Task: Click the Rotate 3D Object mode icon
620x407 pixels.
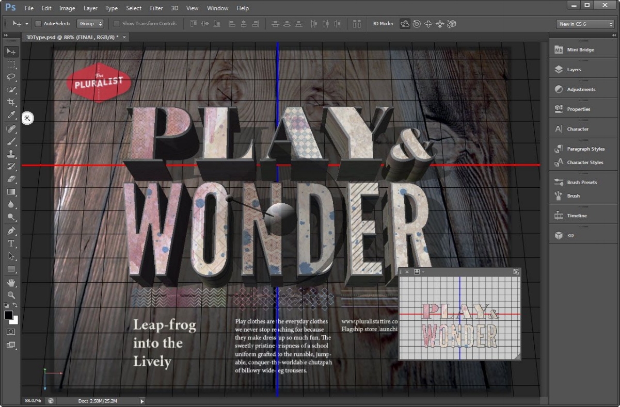Action: (405, 24)
